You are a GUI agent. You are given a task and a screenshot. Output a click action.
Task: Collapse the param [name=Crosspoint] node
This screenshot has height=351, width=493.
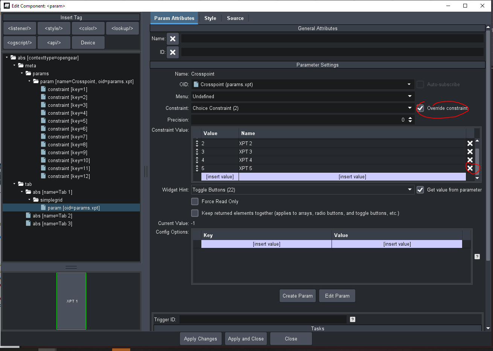(29, 81)
